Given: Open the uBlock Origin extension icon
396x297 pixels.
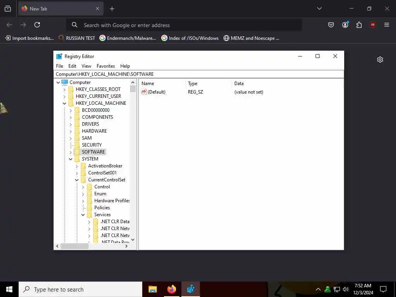Looking at the screenshot, I should point(373,25).
